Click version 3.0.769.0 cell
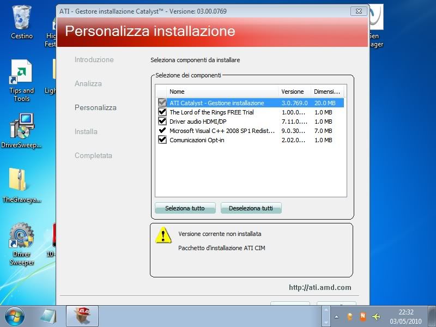The height and width of the screenshot is (327, 436). tap(294, 103)
